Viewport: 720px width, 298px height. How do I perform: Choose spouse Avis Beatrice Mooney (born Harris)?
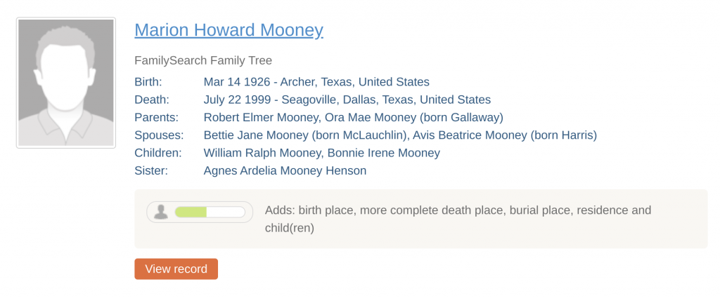504,135
